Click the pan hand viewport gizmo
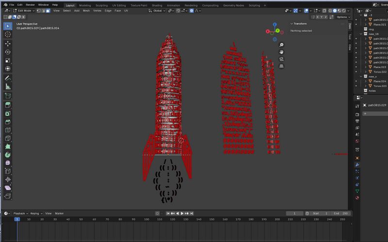This screenshot has height=242, width=388. 281,51
